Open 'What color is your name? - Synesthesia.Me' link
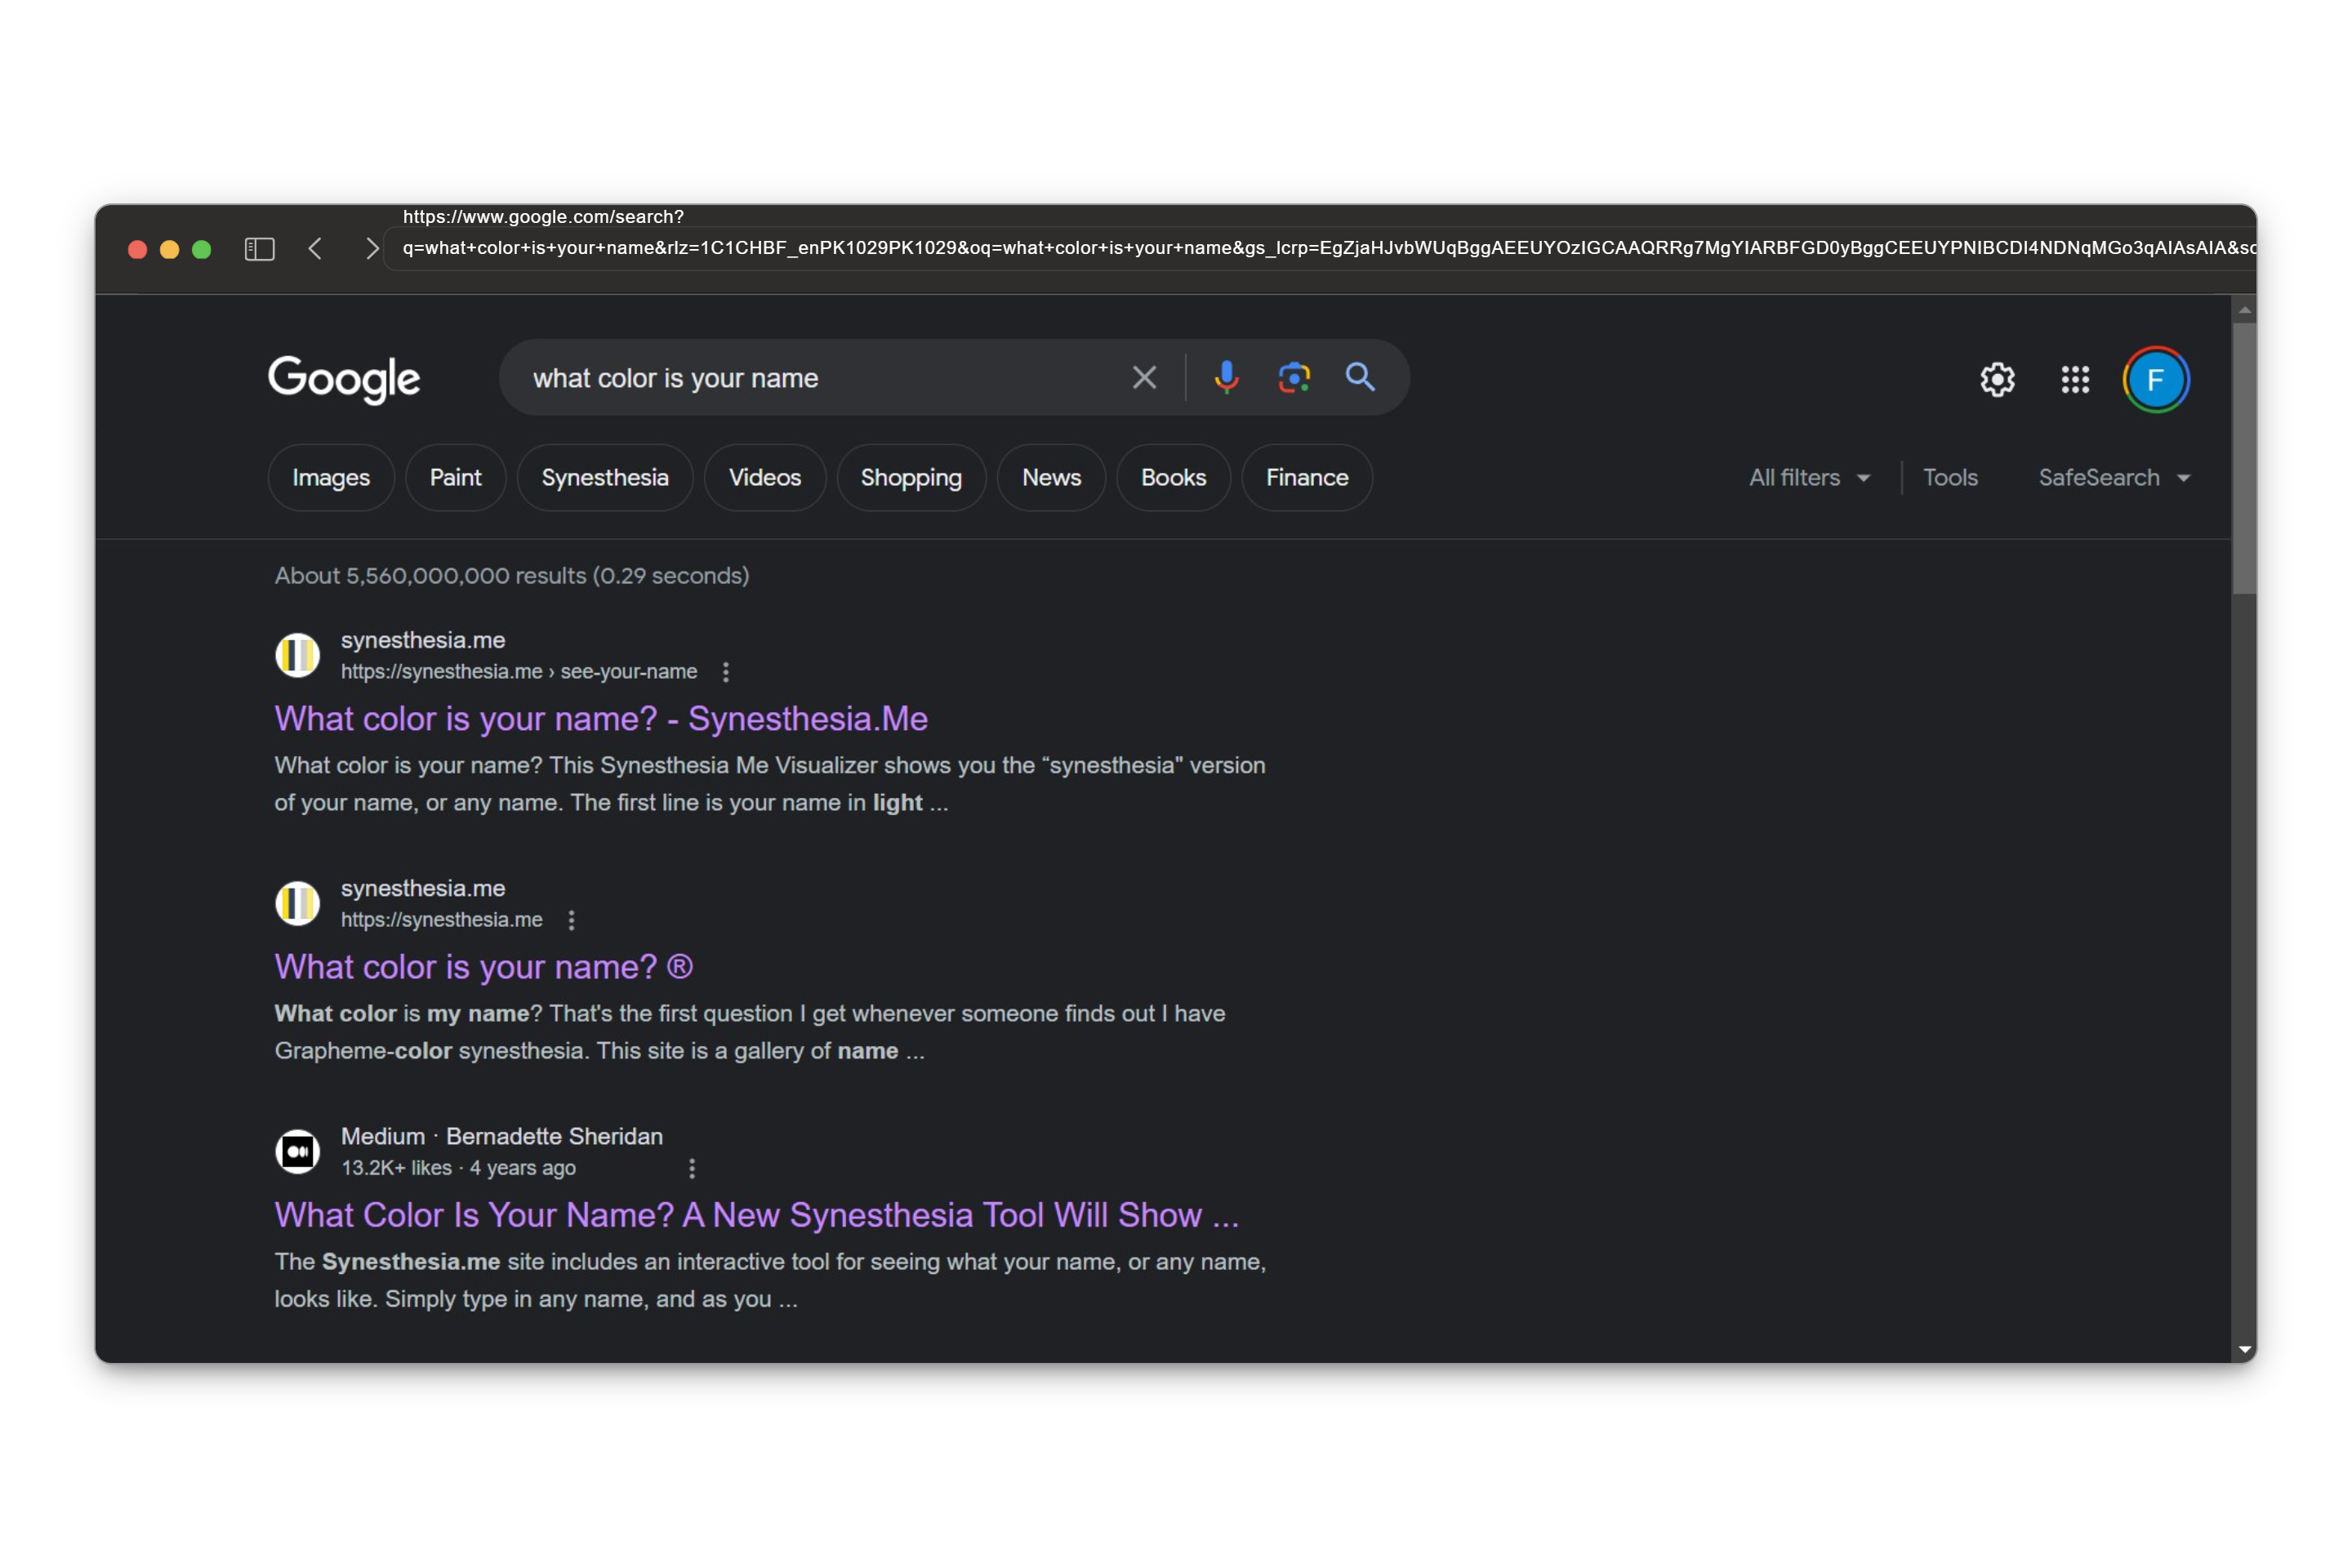 [x=601, y=718]
